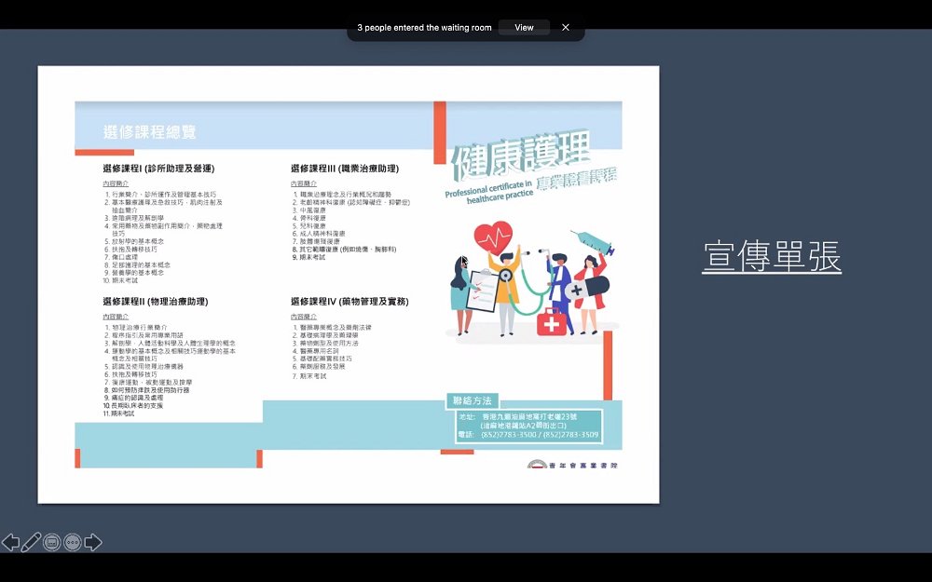Image resolution: width=932 pixels, height=582 pixels.
Task: Click the red first aid kit graphic
Action: tap(552, 323)
